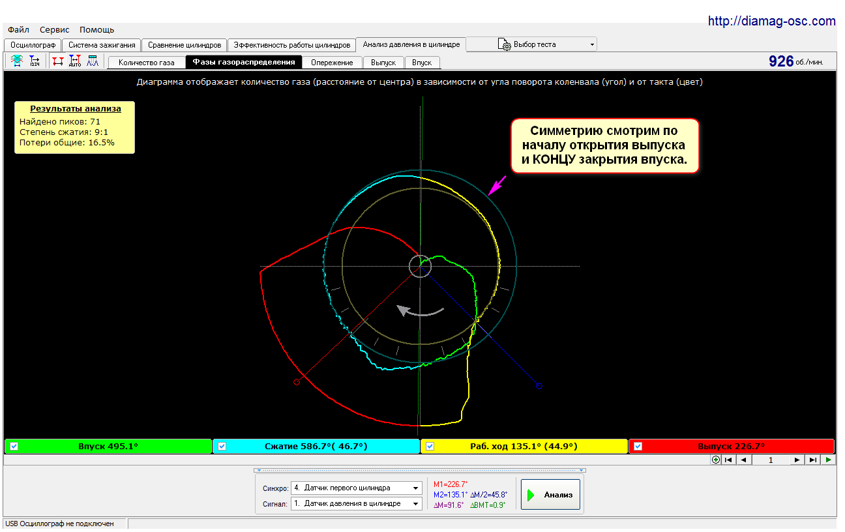Open the Файл menu
The height and width of the screenshot is (532, 845).
[18, 29]
